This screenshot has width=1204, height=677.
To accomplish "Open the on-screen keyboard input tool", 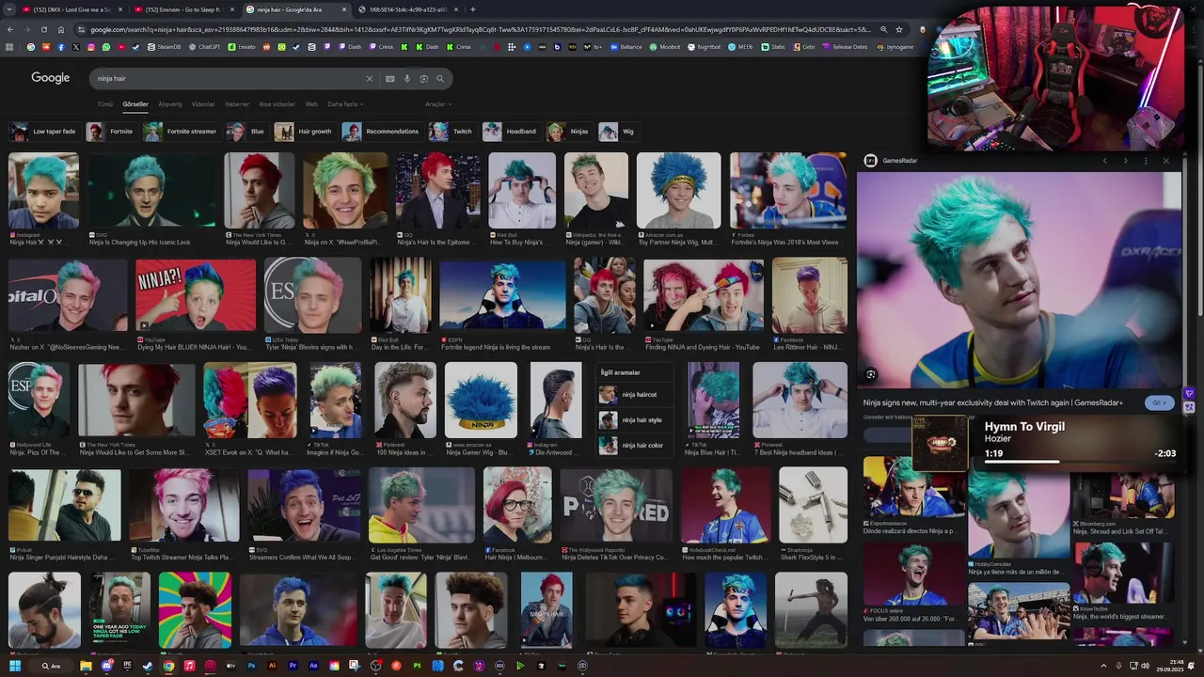I will point(390,79).
